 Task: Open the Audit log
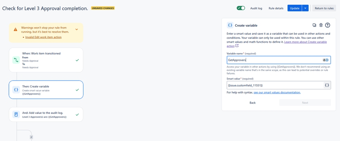click(256, 8)
